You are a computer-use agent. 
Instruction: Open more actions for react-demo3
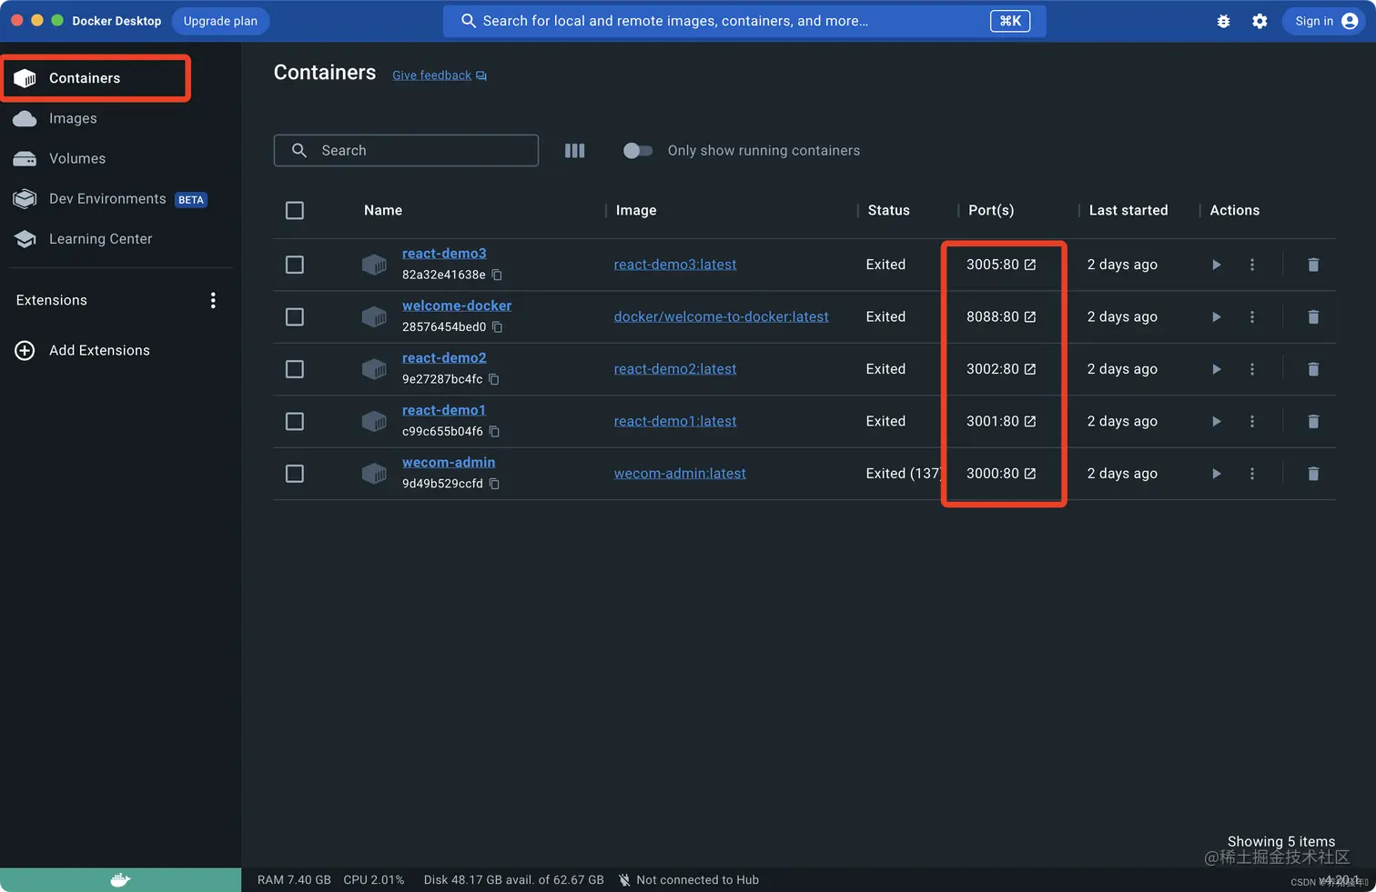tap(1252, 265)
